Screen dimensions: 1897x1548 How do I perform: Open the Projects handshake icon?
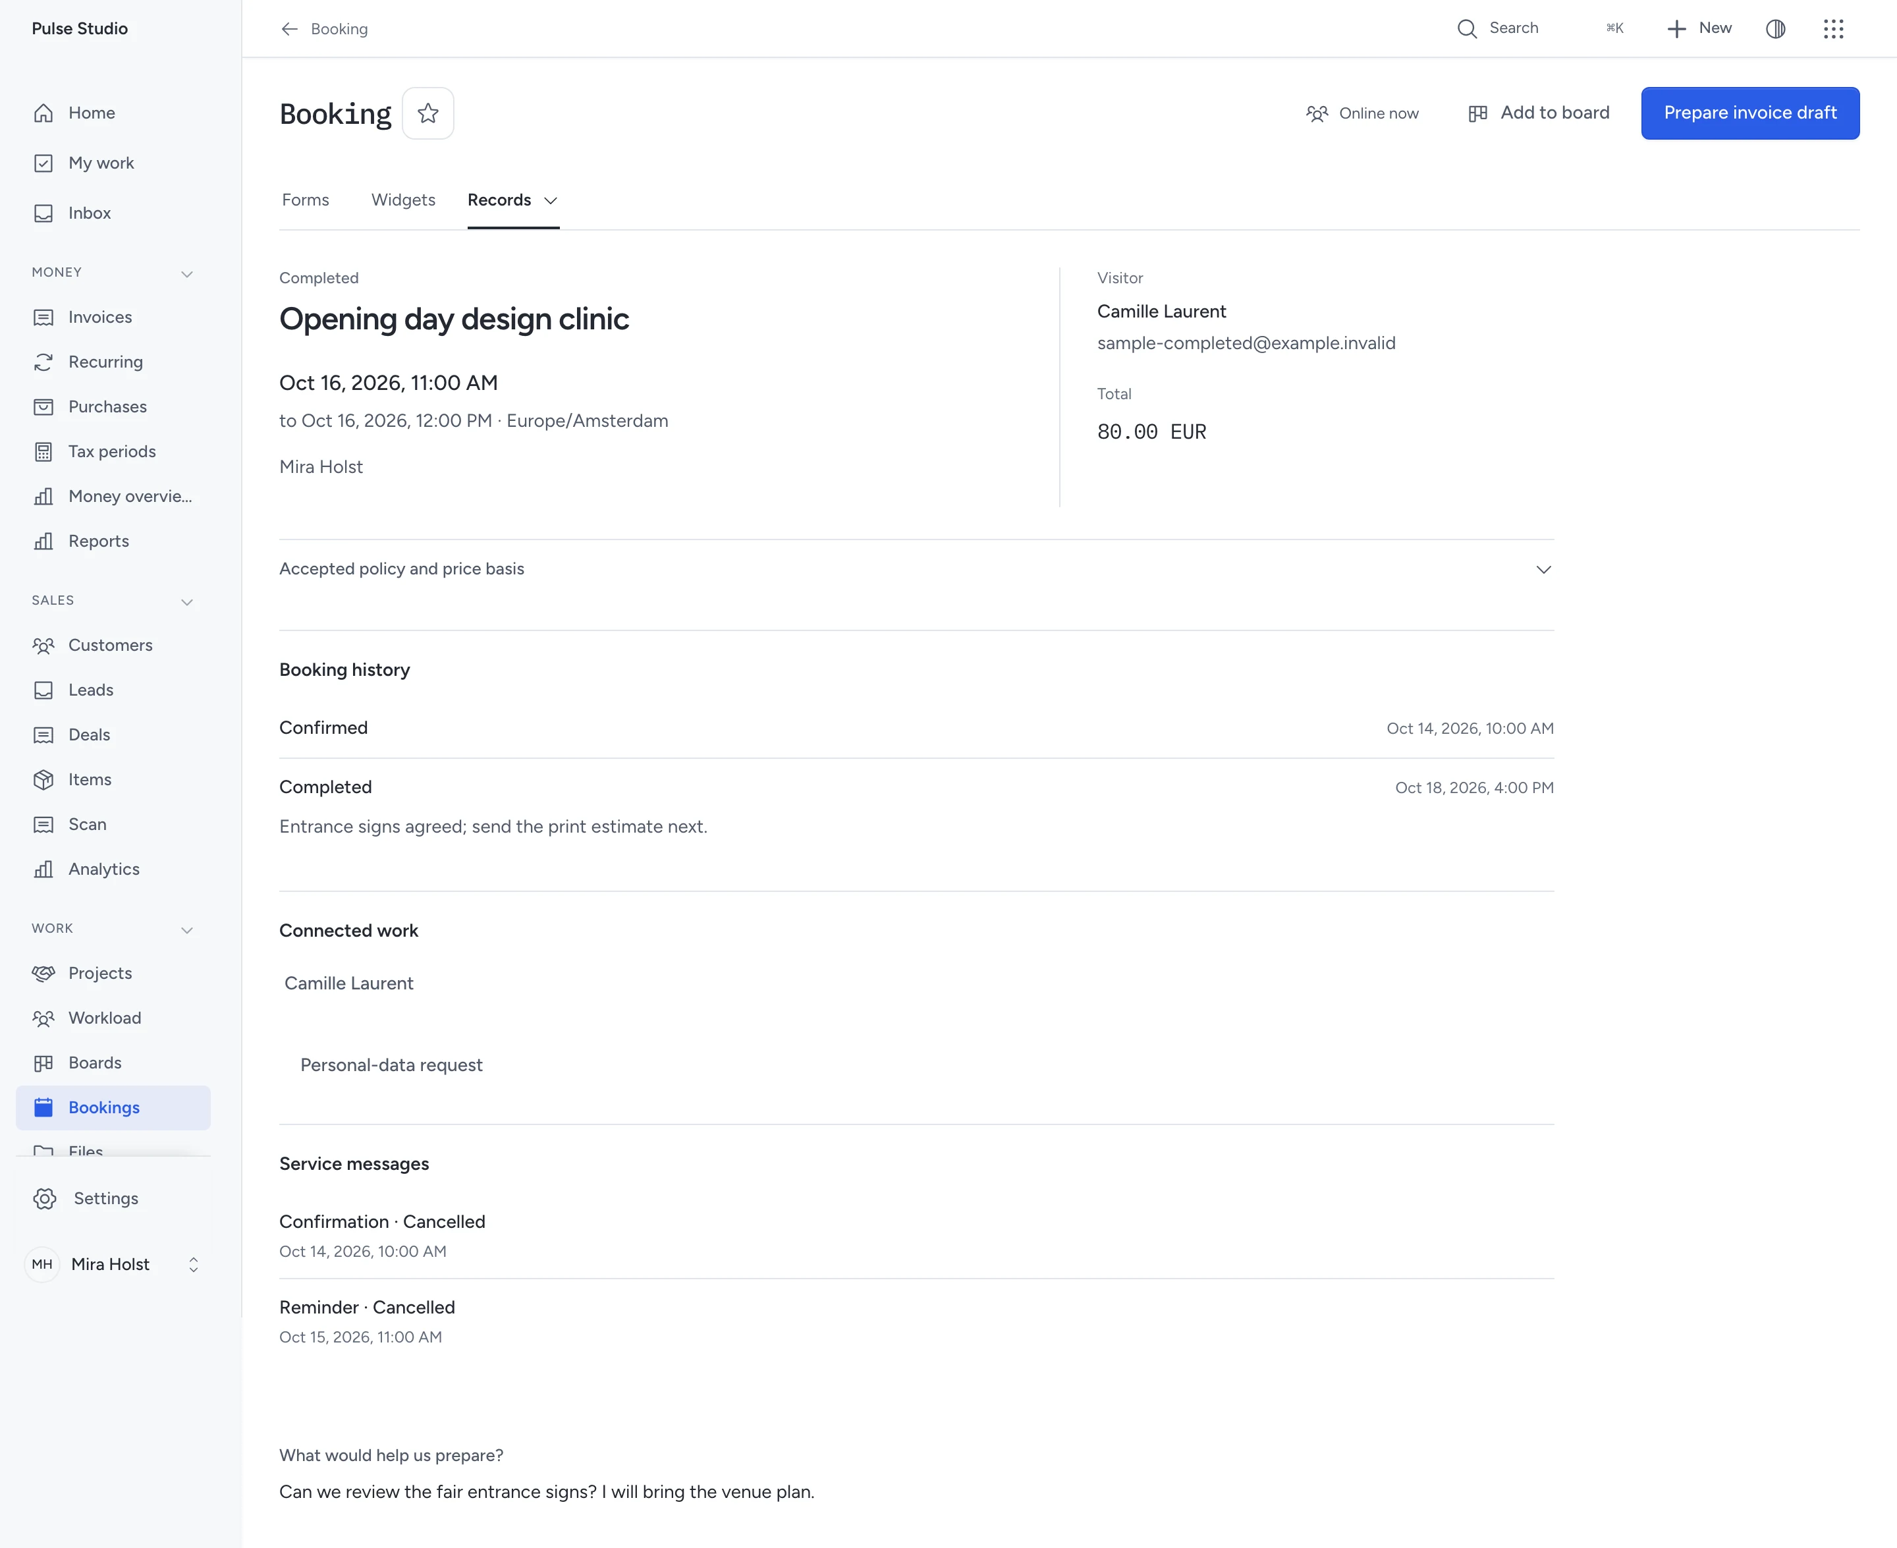point(43,973)
